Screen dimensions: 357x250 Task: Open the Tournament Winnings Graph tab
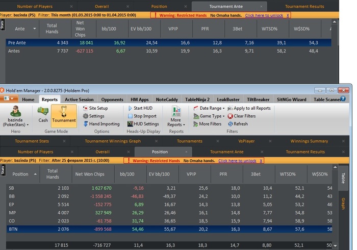[112, 141]
